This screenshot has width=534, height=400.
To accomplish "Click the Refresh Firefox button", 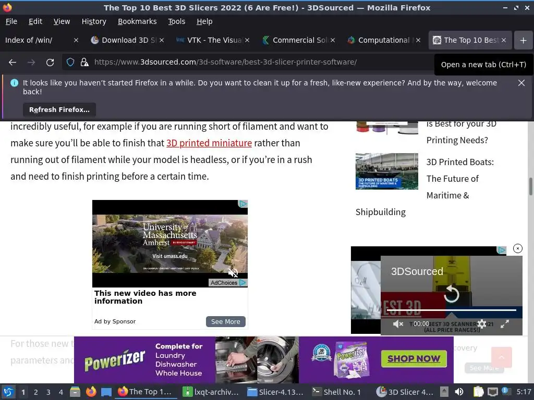I will [x=59, y=109].
